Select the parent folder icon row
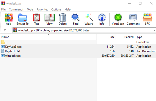The image size is (156, 101). [3, 42]
